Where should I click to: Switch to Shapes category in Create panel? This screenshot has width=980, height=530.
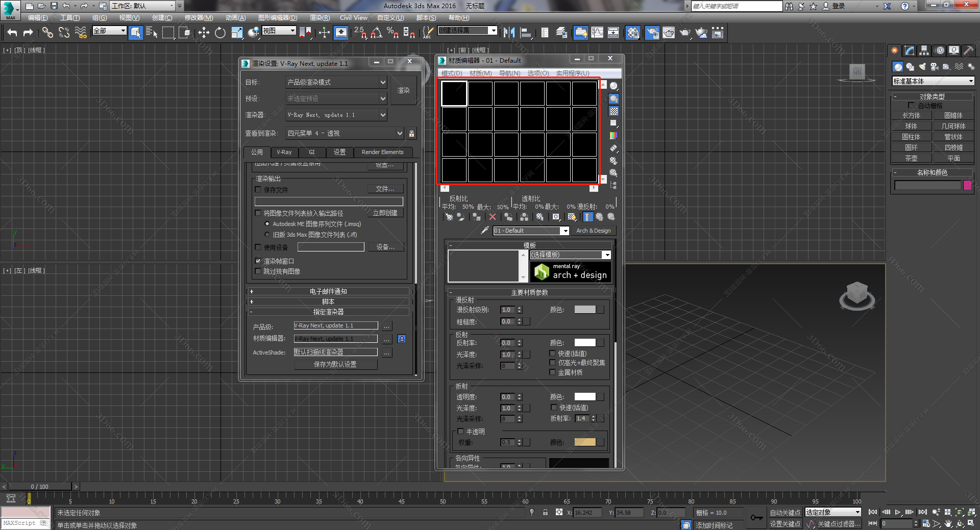[910, 67]
